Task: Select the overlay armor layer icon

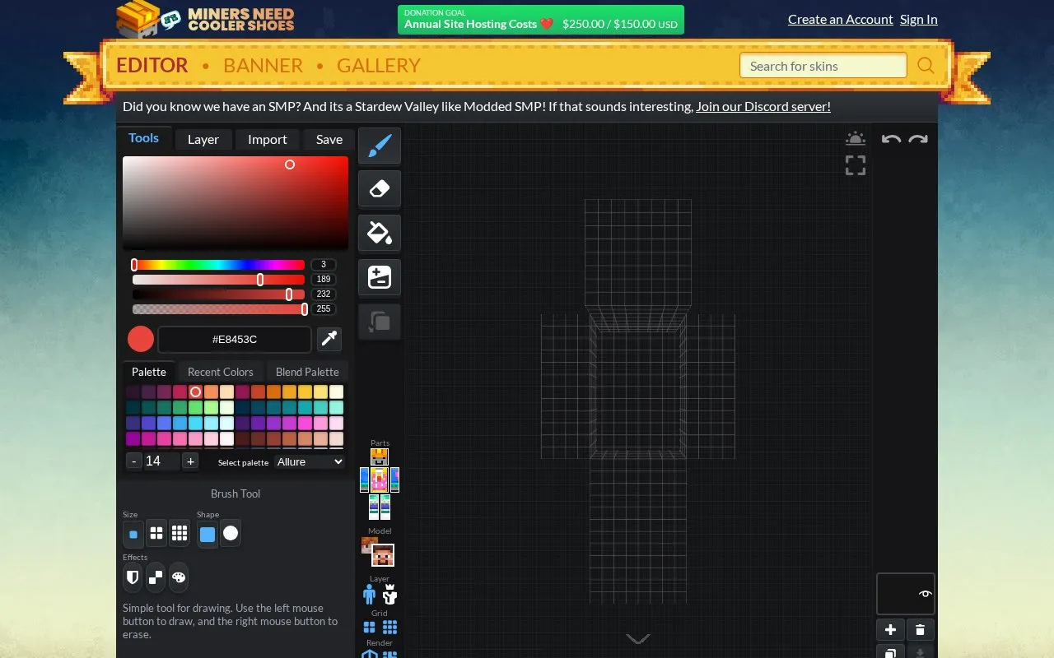Action: point(389,593)
